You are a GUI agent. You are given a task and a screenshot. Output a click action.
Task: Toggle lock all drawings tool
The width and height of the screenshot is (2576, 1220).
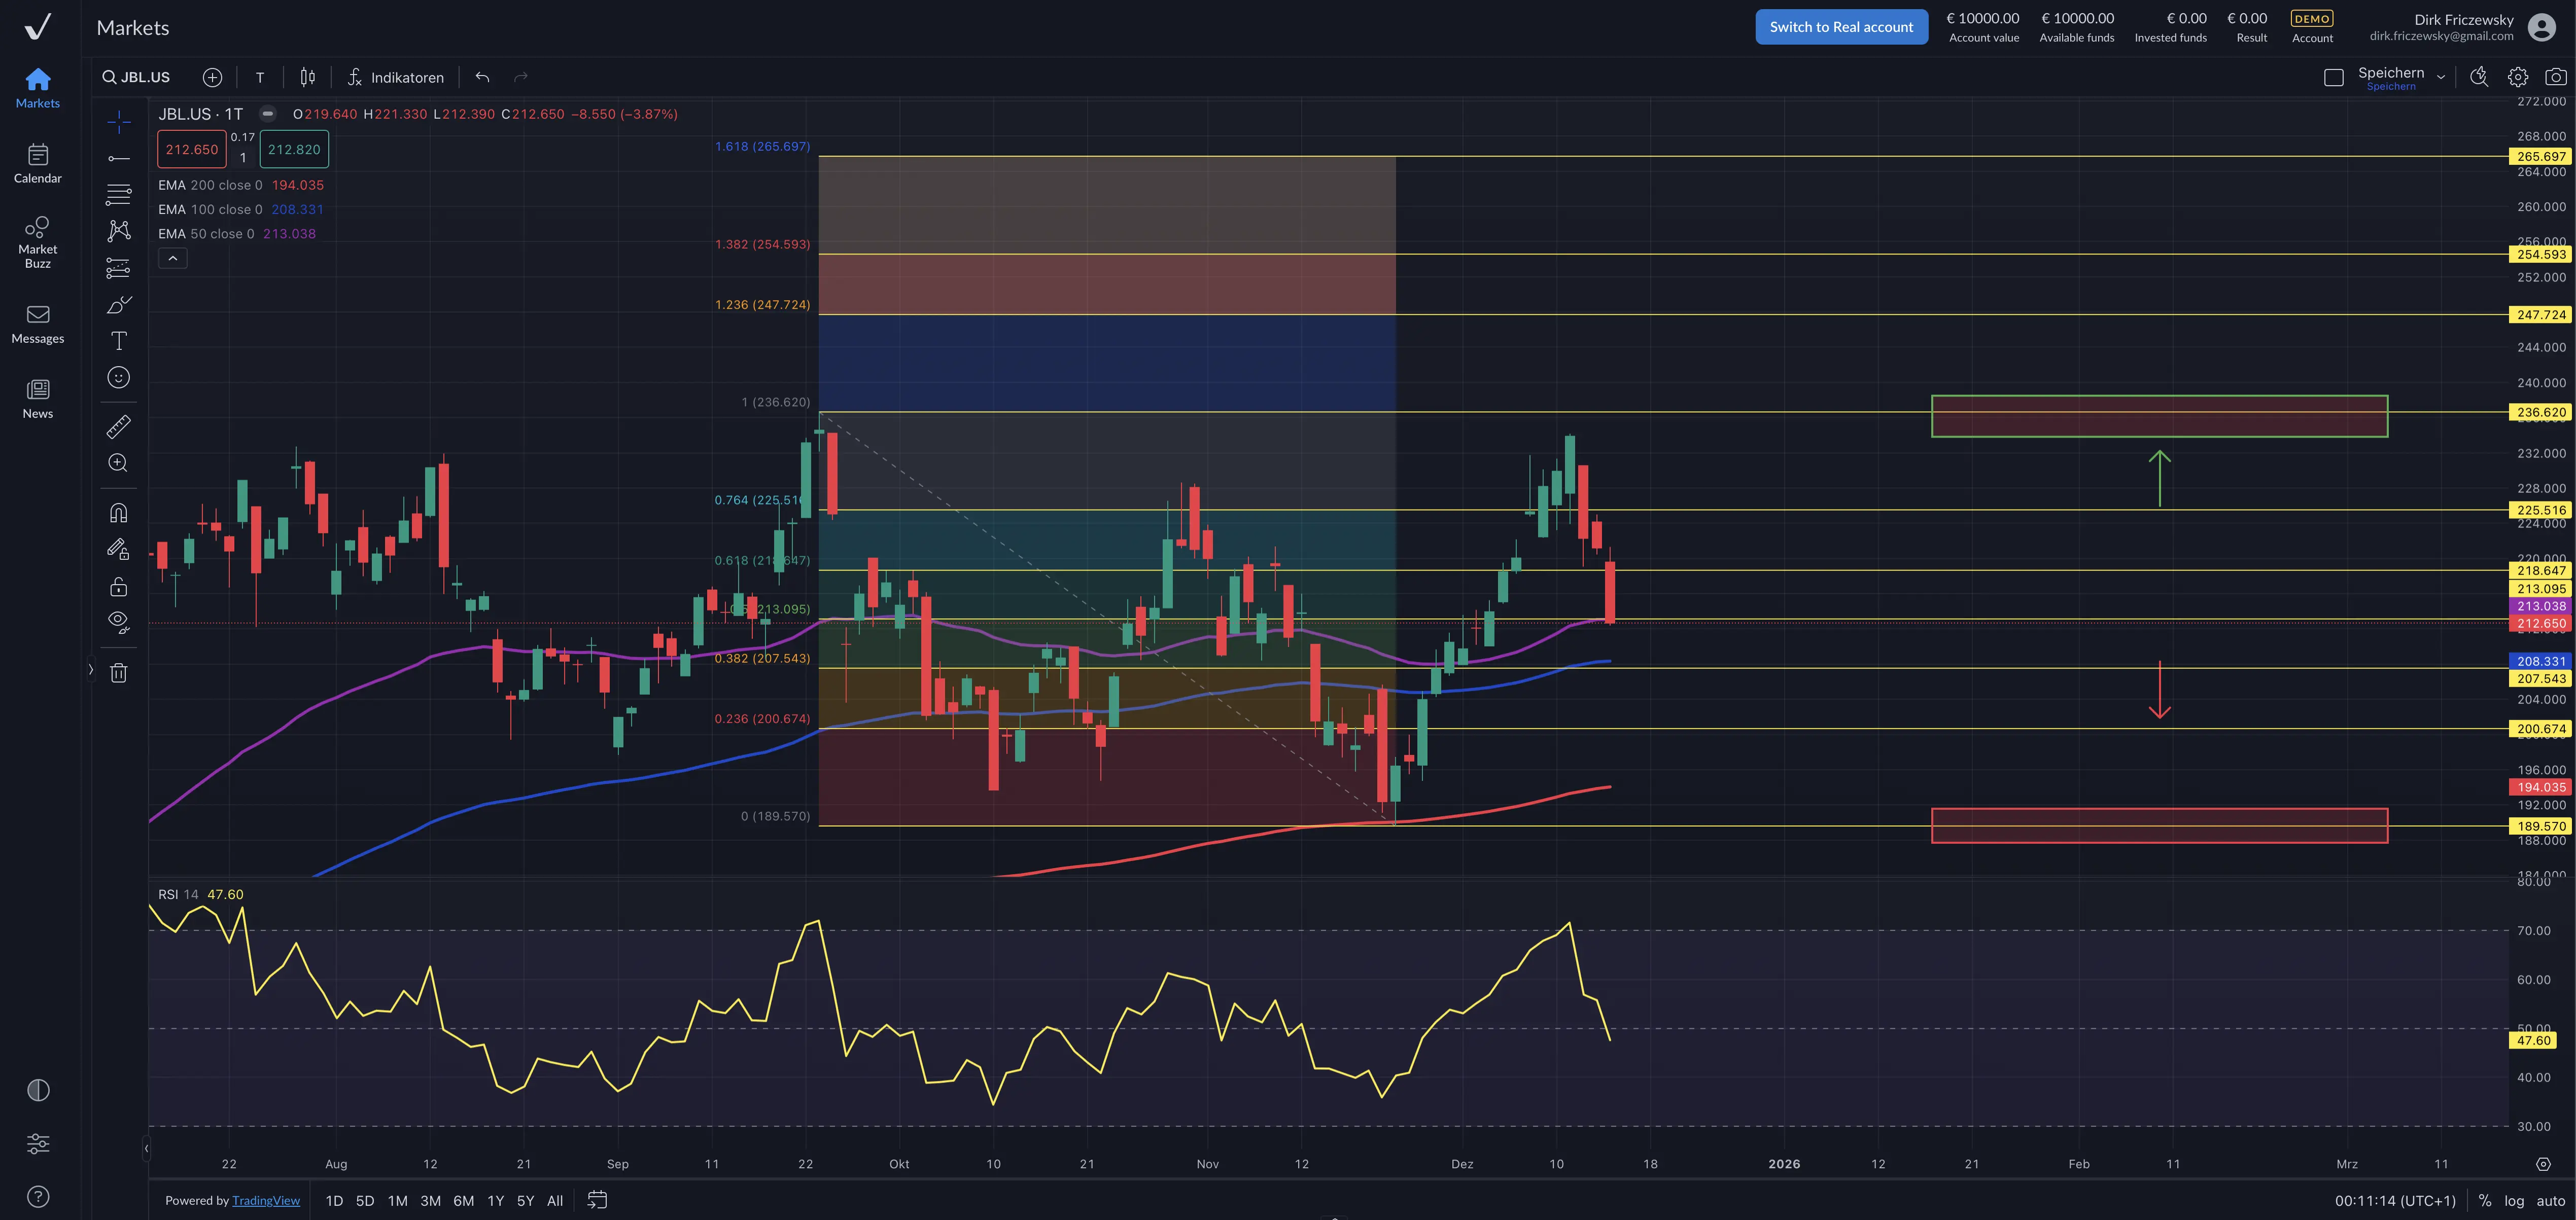click(118, 587)
